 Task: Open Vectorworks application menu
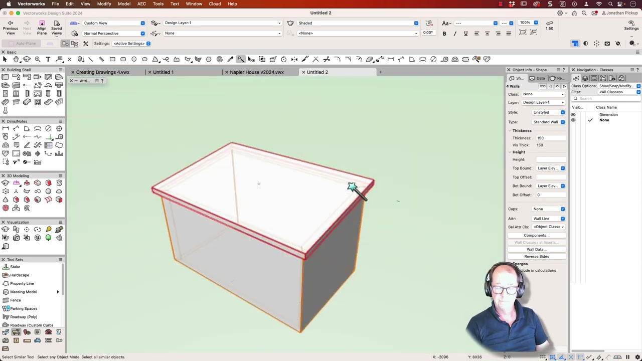pos(31,4)
